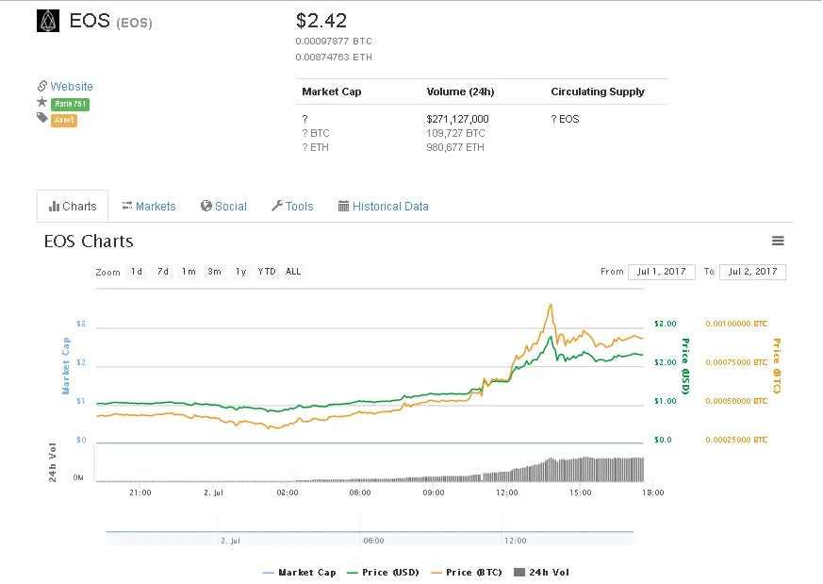Screen dimensions: 823x584
Task: Toggle Price (USD) series in legend
Action: [383, 573]
